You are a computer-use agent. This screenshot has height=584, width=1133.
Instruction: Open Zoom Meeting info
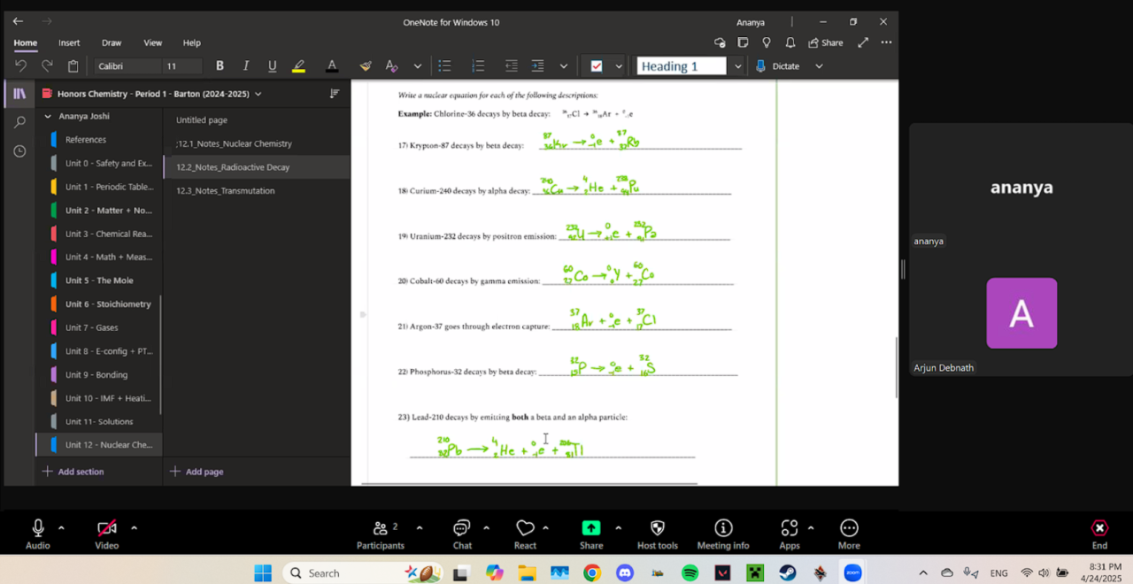pyautogui.click(x=723, y=534)
